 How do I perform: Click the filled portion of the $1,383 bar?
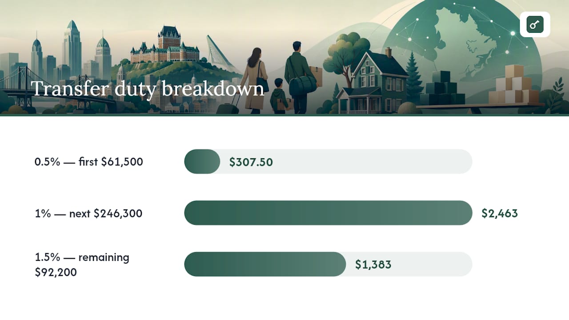tap(265, 264)
